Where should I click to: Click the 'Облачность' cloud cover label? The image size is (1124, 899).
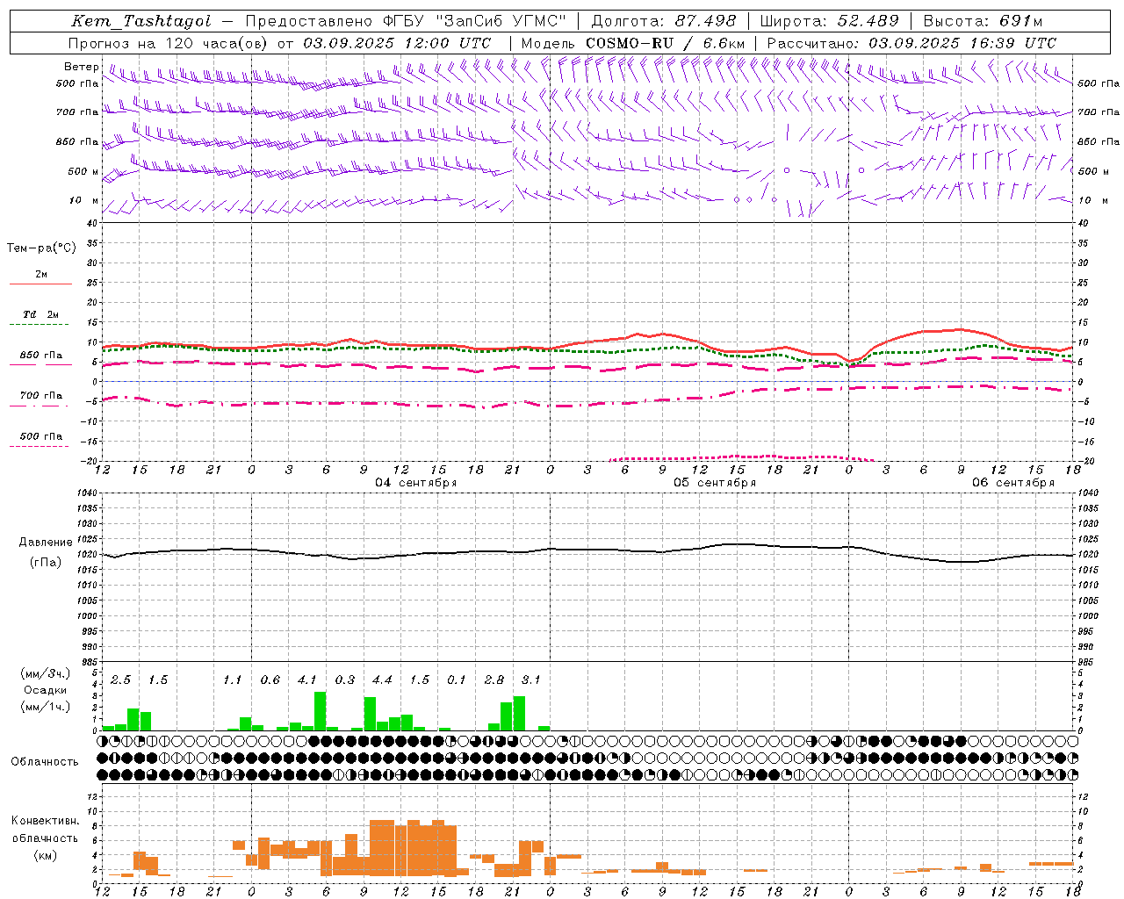click(x=44, y=762)
